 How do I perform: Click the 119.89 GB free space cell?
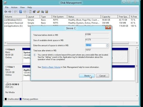coord(124,26)
